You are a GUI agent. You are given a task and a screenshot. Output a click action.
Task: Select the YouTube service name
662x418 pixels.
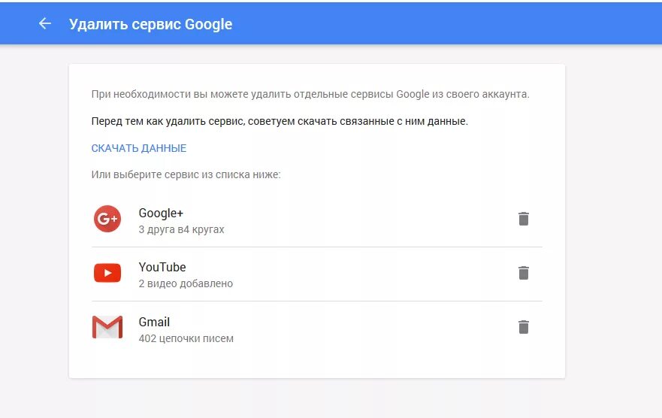click(162, 268)
